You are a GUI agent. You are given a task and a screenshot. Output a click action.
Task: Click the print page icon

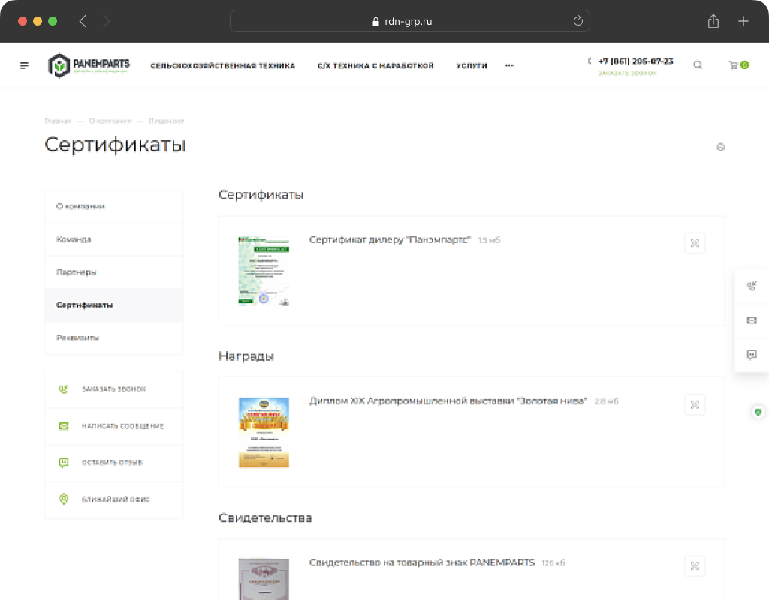721,147
